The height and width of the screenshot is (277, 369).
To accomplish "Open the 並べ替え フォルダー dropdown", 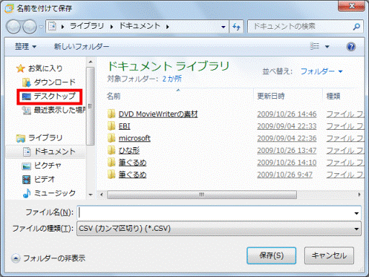I will coord(321,71).
